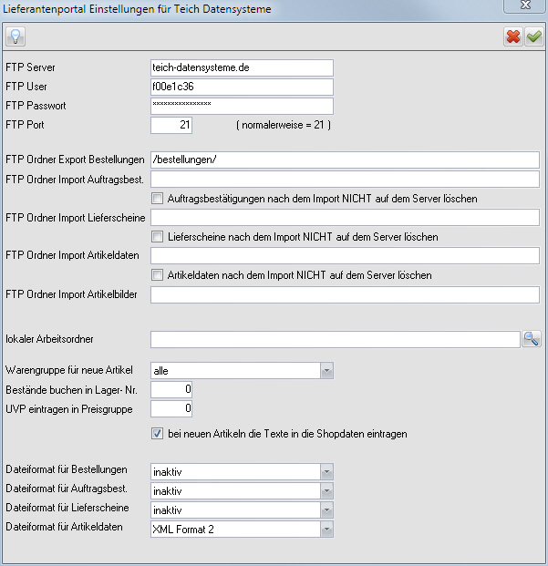548x566 pixels.
Task: Click the 'FTP User' label
Action: [x=26, y=87]
